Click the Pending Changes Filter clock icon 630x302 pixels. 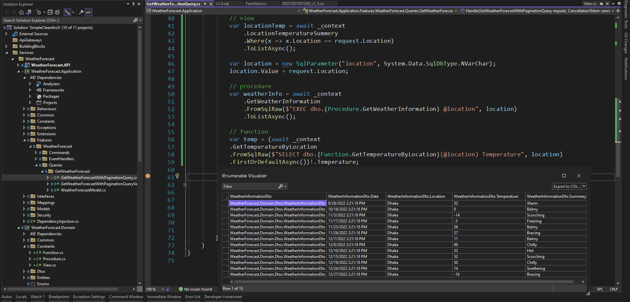39,12
